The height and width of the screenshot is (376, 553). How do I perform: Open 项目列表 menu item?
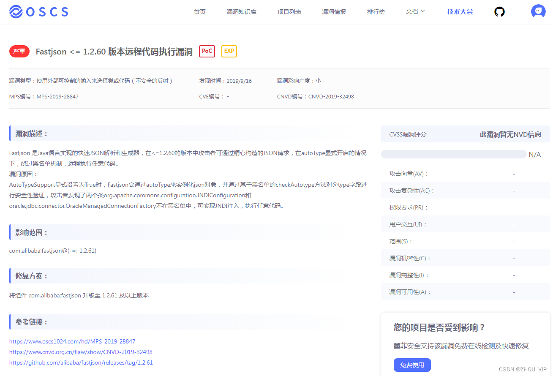[289, 12]
